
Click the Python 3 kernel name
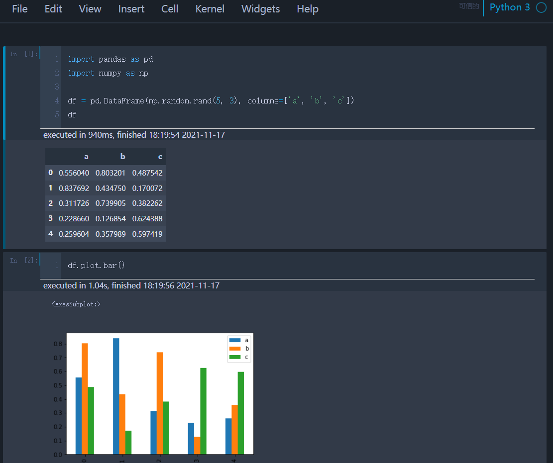click(510, 7)
